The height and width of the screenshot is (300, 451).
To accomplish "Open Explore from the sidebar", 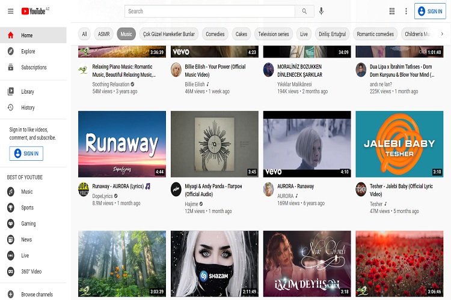I will (28, 52).
